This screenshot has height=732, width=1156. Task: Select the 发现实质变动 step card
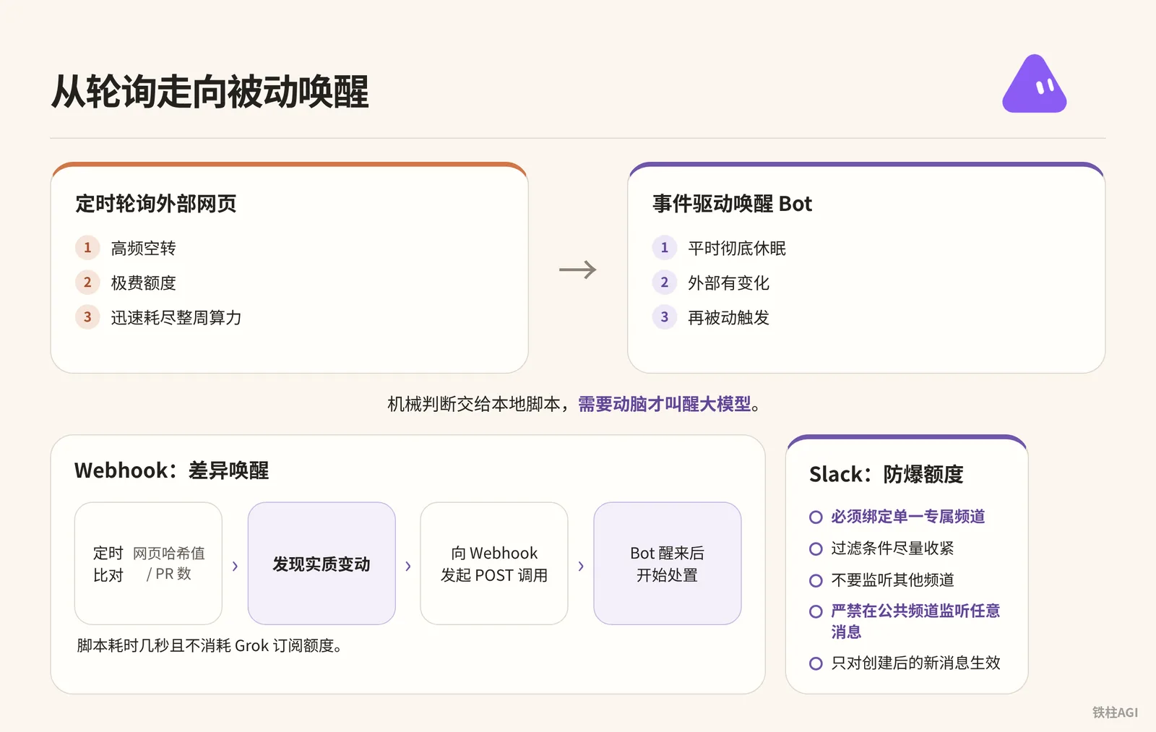tap(322, 564)
